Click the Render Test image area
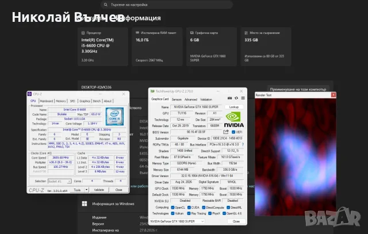The image size is (368, 234). click(296, 157)
